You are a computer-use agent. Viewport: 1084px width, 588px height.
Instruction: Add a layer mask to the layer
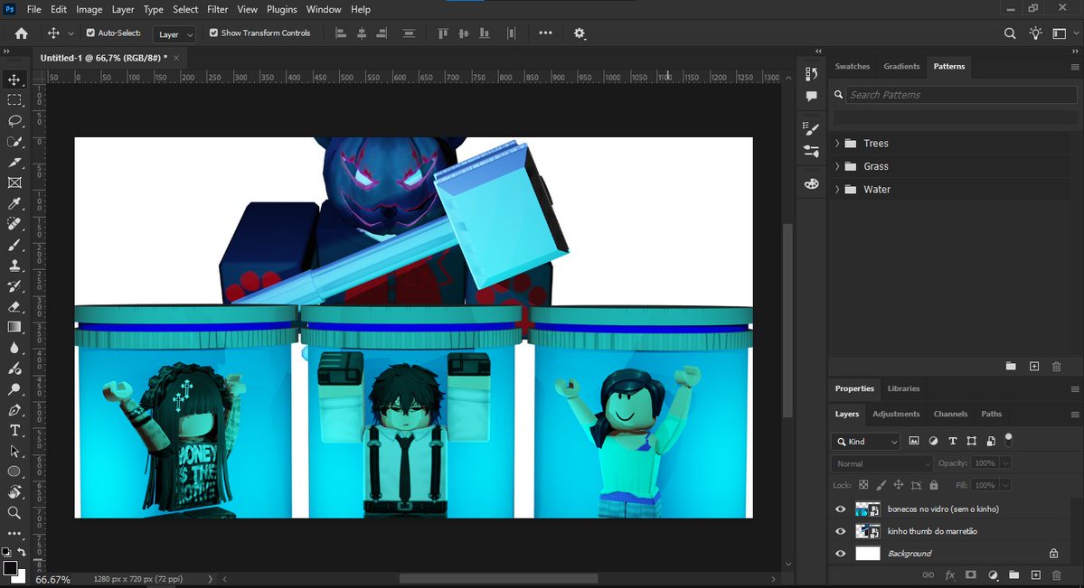coord(971,574)
